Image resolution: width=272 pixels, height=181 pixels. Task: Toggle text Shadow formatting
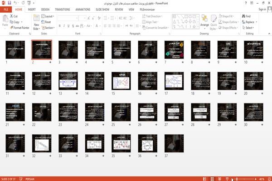coord(73,26)
